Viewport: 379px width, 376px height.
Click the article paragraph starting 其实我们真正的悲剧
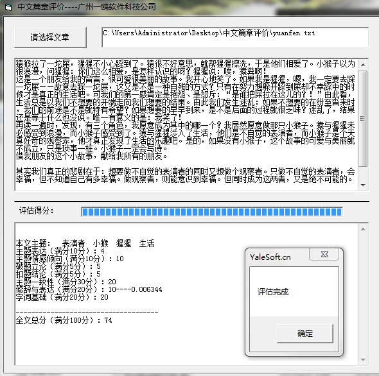186,175
